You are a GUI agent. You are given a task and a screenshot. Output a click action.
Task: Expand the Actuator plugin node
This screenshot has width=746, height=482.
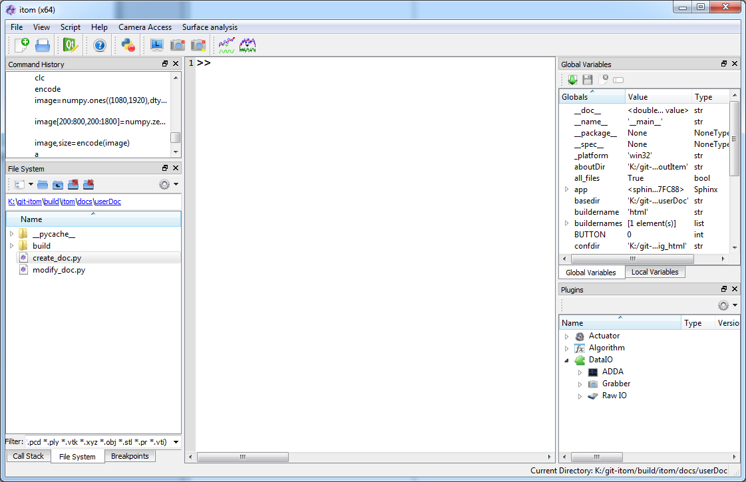point(567,336)
